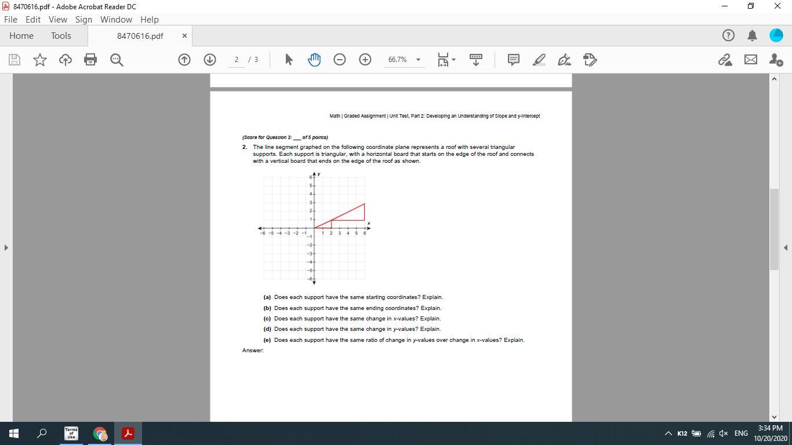
Task: Click the ENG language indicator
Action: coord(741,433)
